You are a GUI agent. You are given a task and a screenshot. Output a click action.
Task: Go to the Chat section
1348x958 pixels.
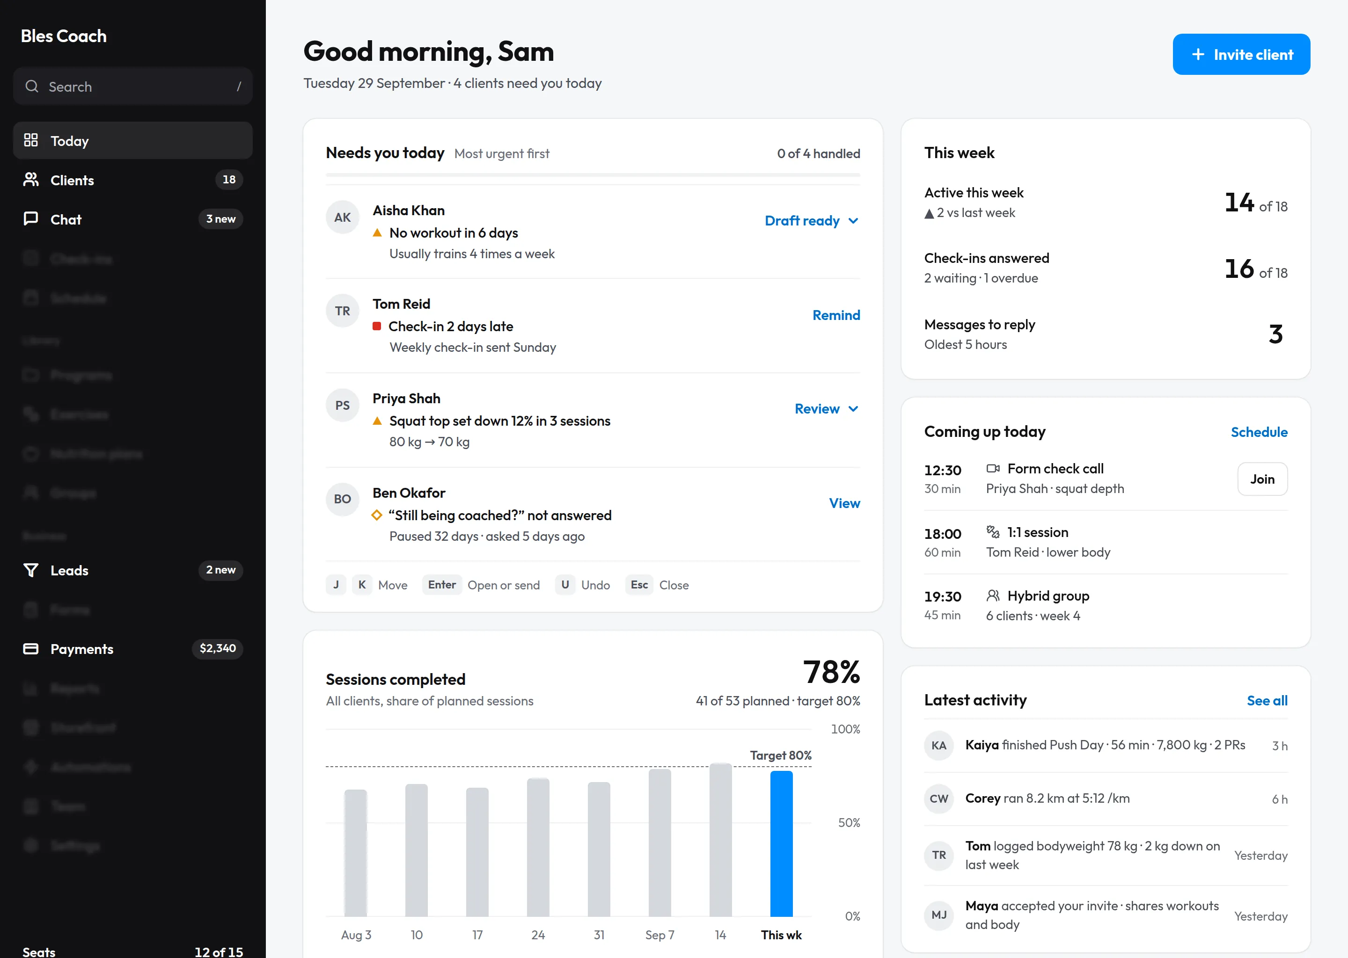point(133,219)
